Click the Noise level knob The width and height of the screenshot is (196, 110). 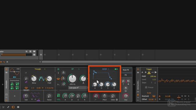point(49,96)
